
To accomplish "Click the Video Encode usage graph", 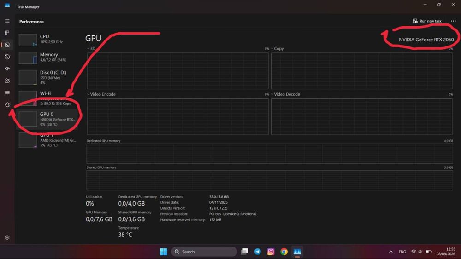I will coord(178,117).
